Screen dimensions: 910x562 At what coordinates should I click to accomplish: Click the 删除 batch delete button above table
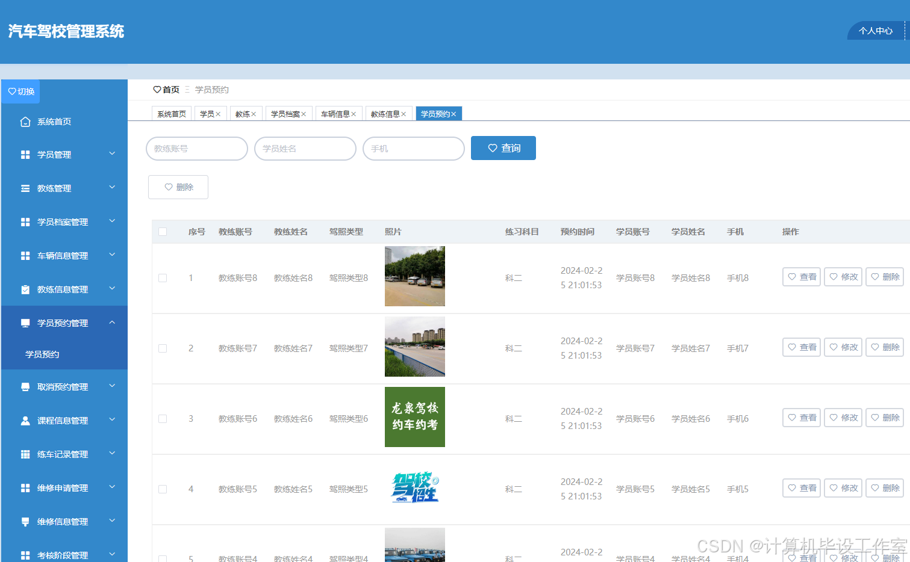tap(178, 187)
